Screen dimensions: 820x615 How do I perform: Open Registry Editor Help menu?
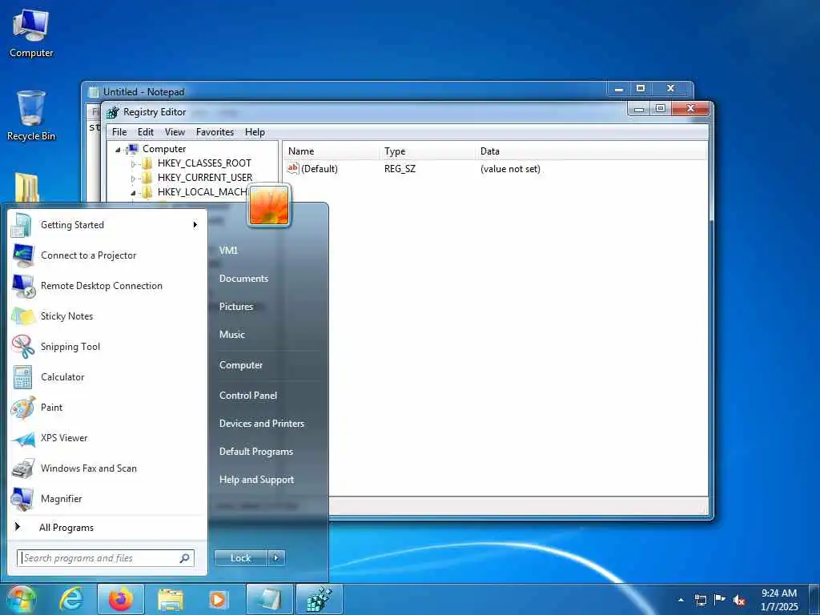point(255,132)
